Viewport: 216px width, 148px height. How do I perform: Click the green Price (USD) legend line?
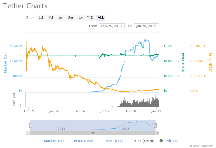pos(71,141)
